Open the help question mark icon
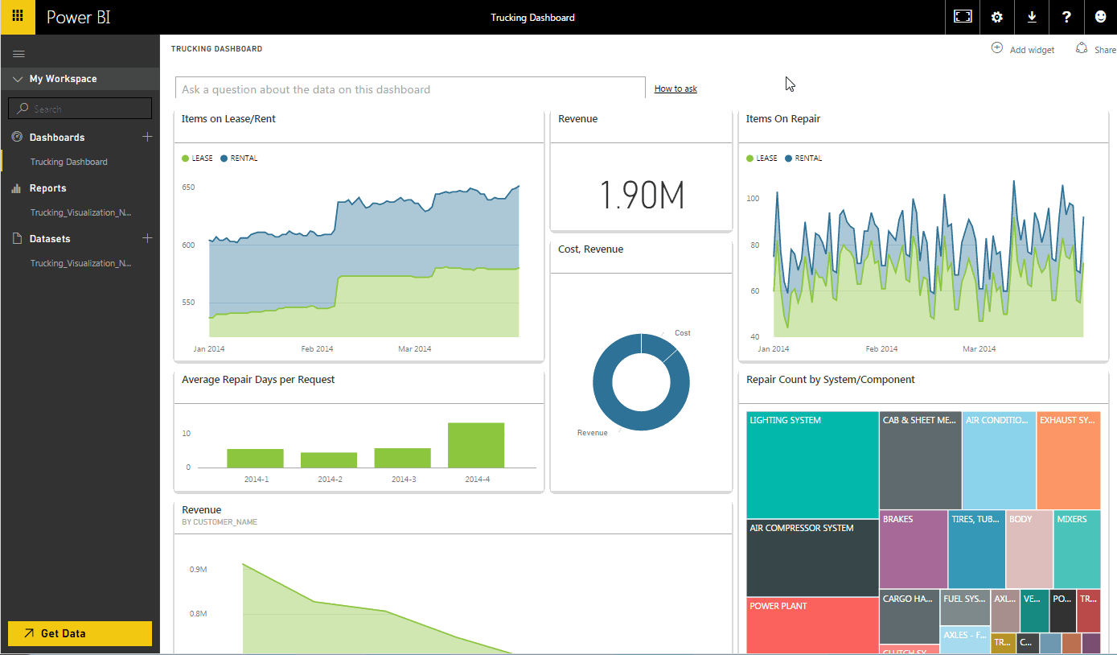1117x655 pixels. tap(1066, 17)
